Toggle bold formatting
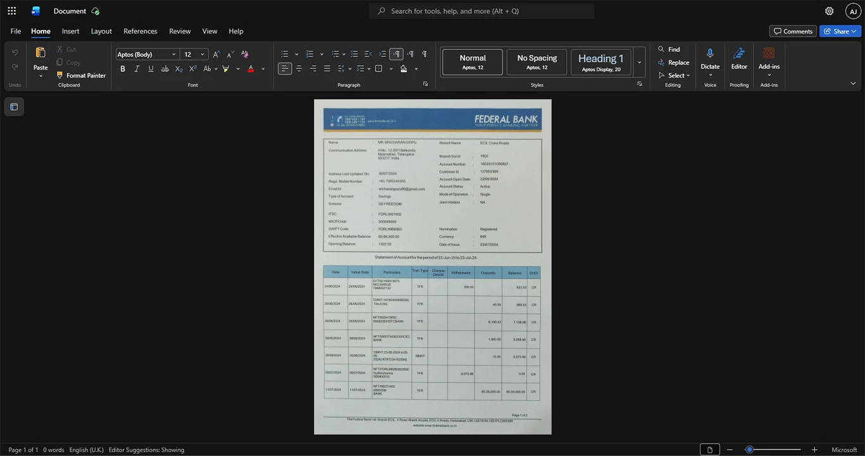Image resolution: width=865 pixels, height=456 pixels. 123,69
